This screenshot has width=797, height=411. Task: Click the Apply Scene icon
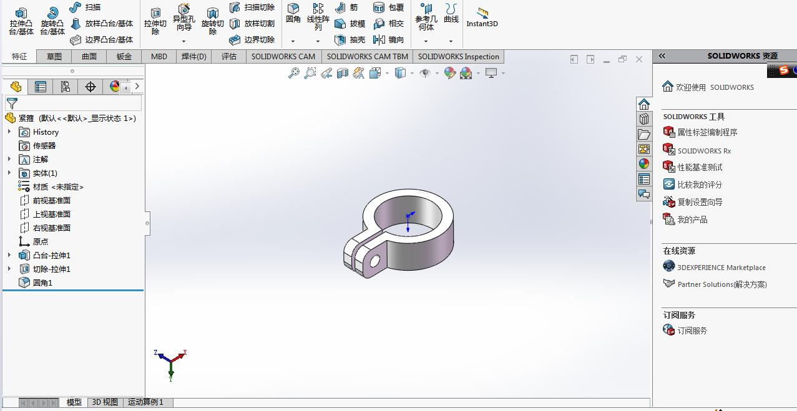point(466,73)
